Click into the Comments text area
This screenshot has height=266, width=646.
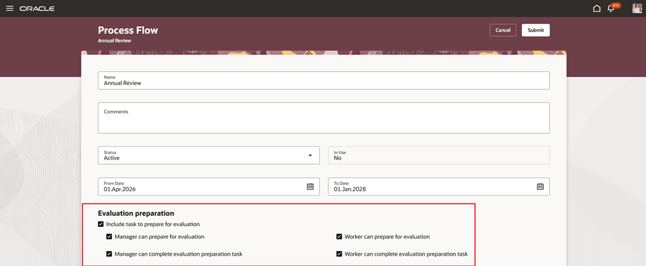[x=324, y=118]
